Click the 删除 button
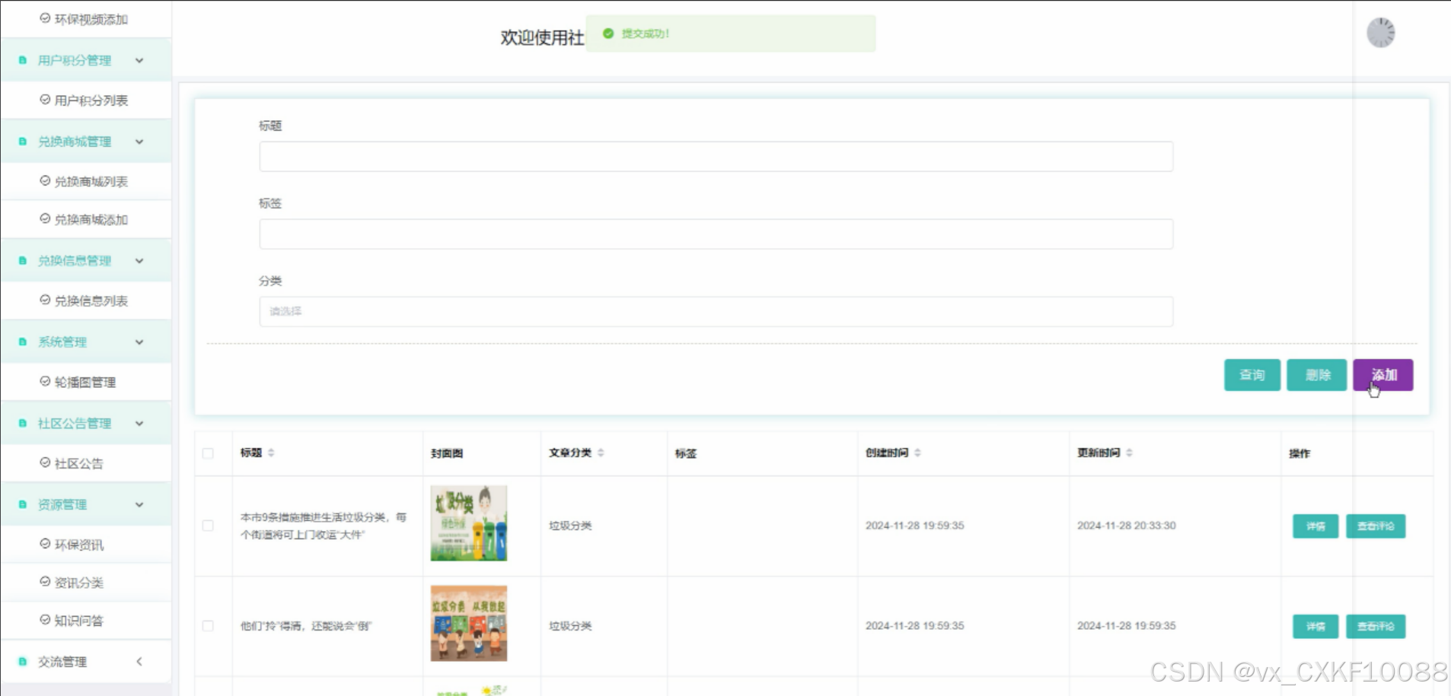 [1317, 375]
